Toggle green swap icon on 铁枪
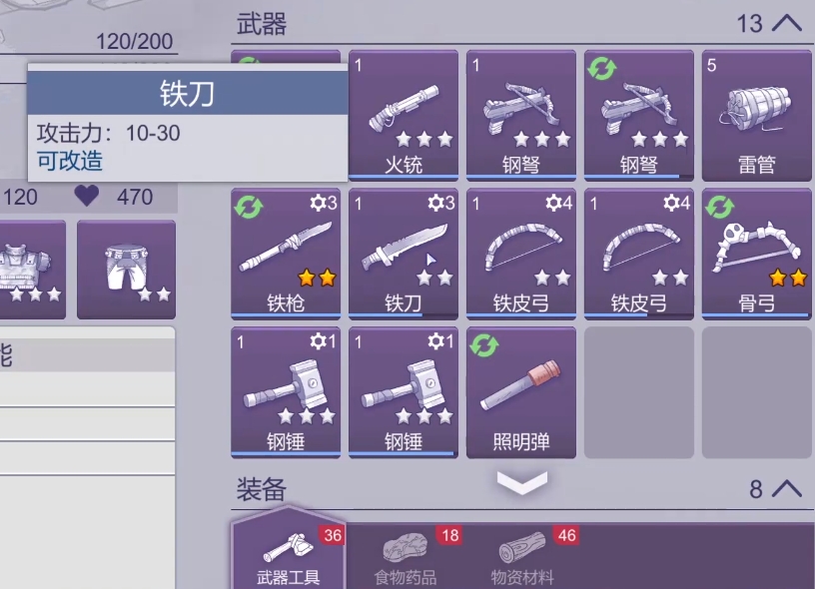 [x=249, y=207]
